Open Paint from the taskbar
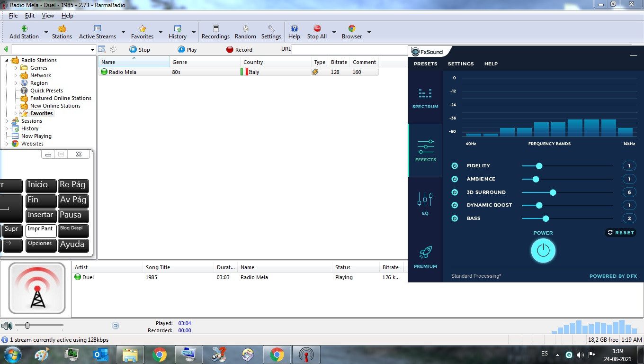The width and height of the screenshot is (644, 364). [x=42, y=355]
